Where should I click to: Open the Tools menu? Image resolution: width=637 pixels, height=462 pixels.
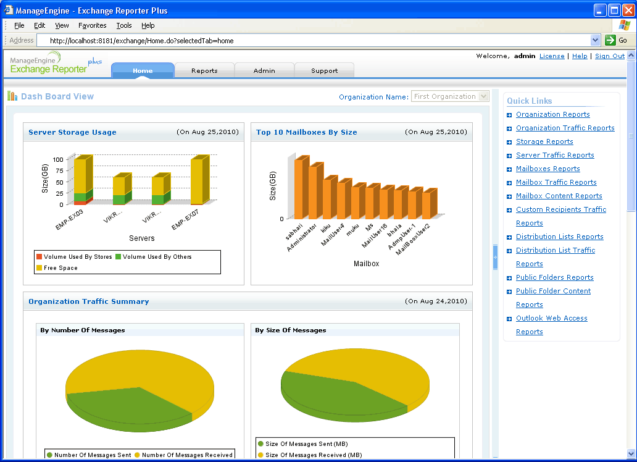pyautogui.click(x=124, y=25)
